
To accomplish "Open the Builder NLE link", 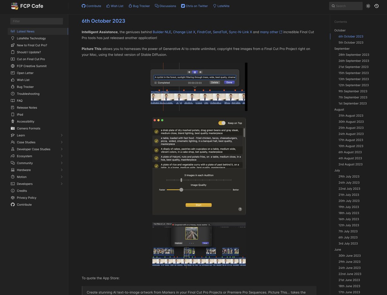I will [x=162, y=32].
